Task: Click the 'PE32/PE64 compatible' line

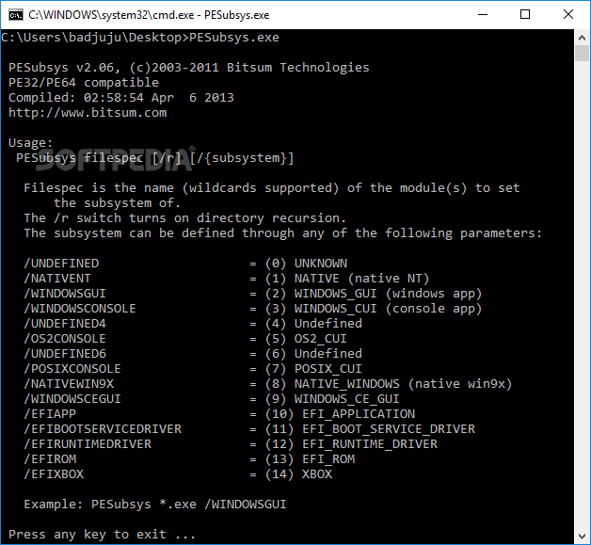Action: coord(84,83)
